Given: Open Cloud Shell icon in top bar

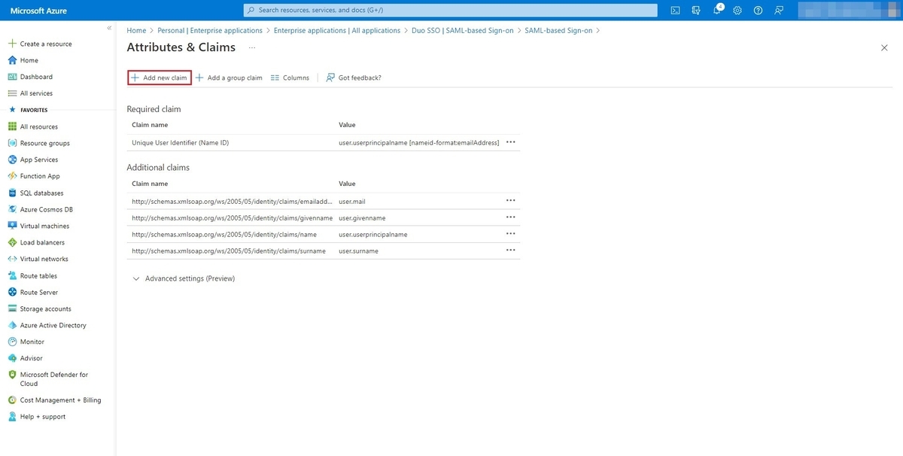Looking at the screenshot, I should point(676,11).
